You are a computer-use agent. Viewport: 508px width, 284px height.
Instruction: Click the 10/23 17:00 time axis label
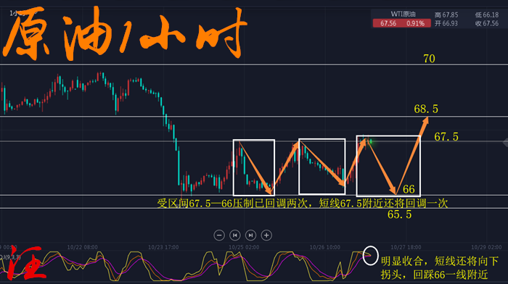click(163, 247)
